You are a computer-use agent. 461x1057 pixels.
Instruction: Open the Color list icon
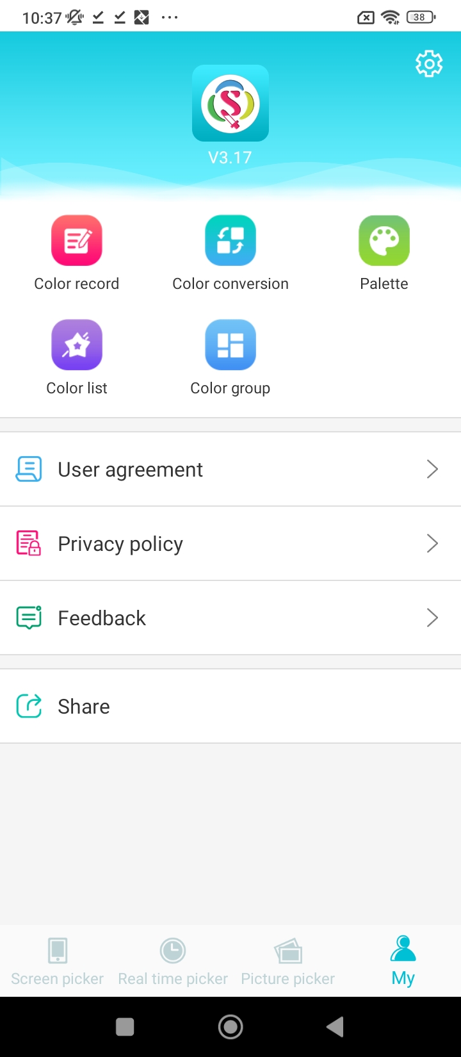coord(77,345)
